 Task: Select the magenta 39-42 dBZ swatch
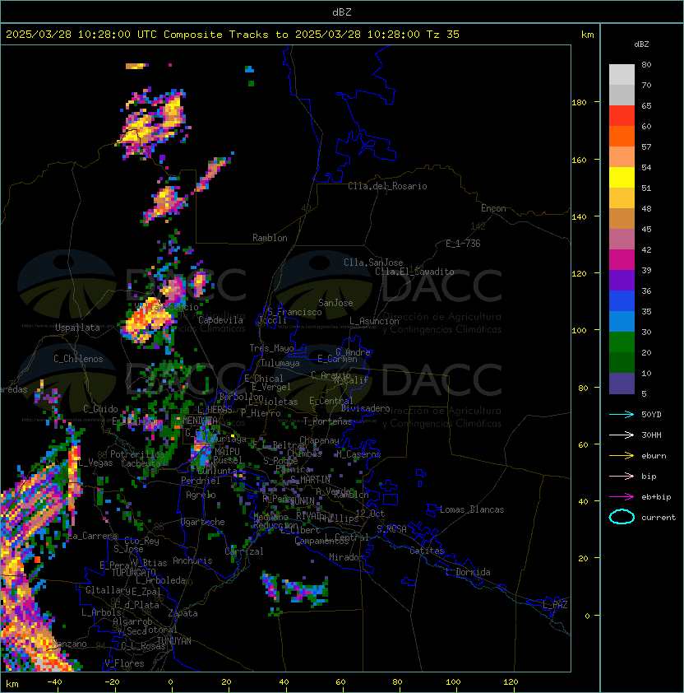(x=622, y=260)
